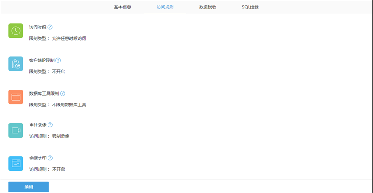The width and height of the screenshot is (373, 193).
Task: Switch to the 基本信息 tab
Action: point(123,7)
